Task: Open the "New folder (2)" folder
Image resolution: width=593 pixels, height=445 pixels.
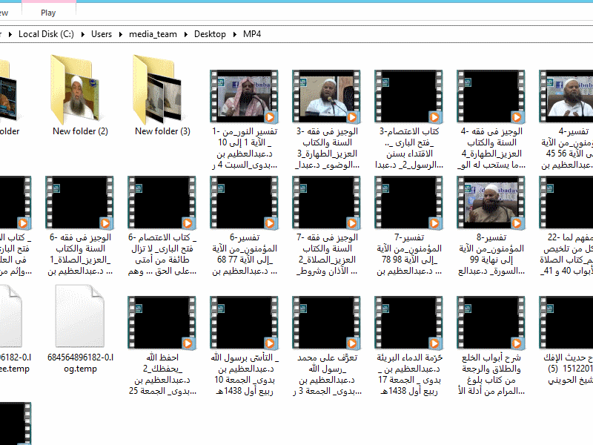Action: click(x=79, y=93)
